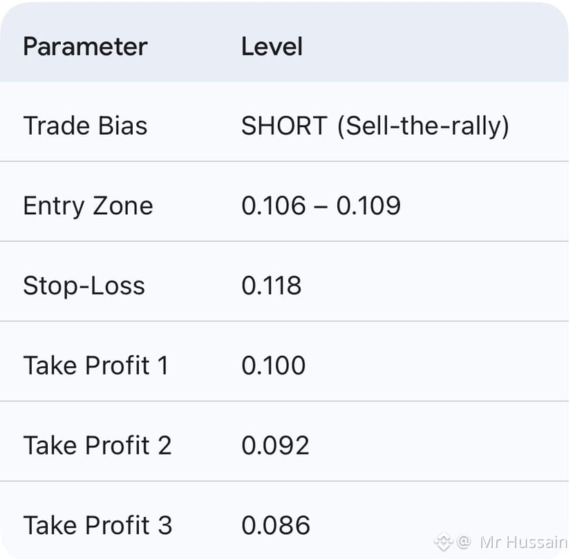Select the 0.118 stop-loss value
The width and height of the screenshot is (573, 559).
click(x=272, y=286)
